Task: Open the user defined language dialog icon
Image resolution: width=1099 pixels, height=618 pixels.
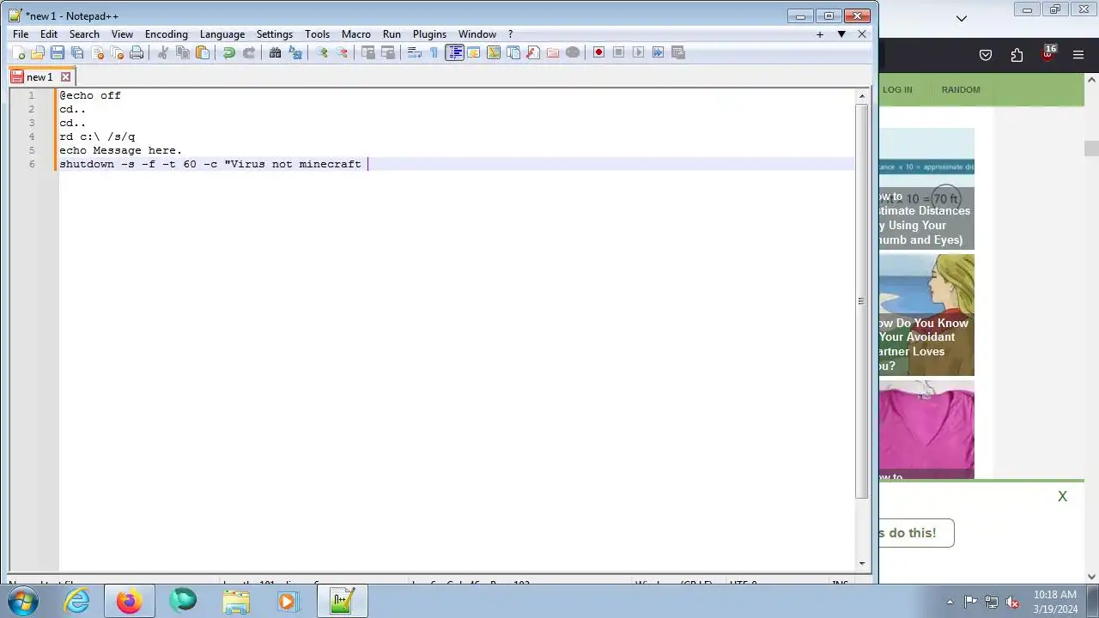Action: [474, 52]
